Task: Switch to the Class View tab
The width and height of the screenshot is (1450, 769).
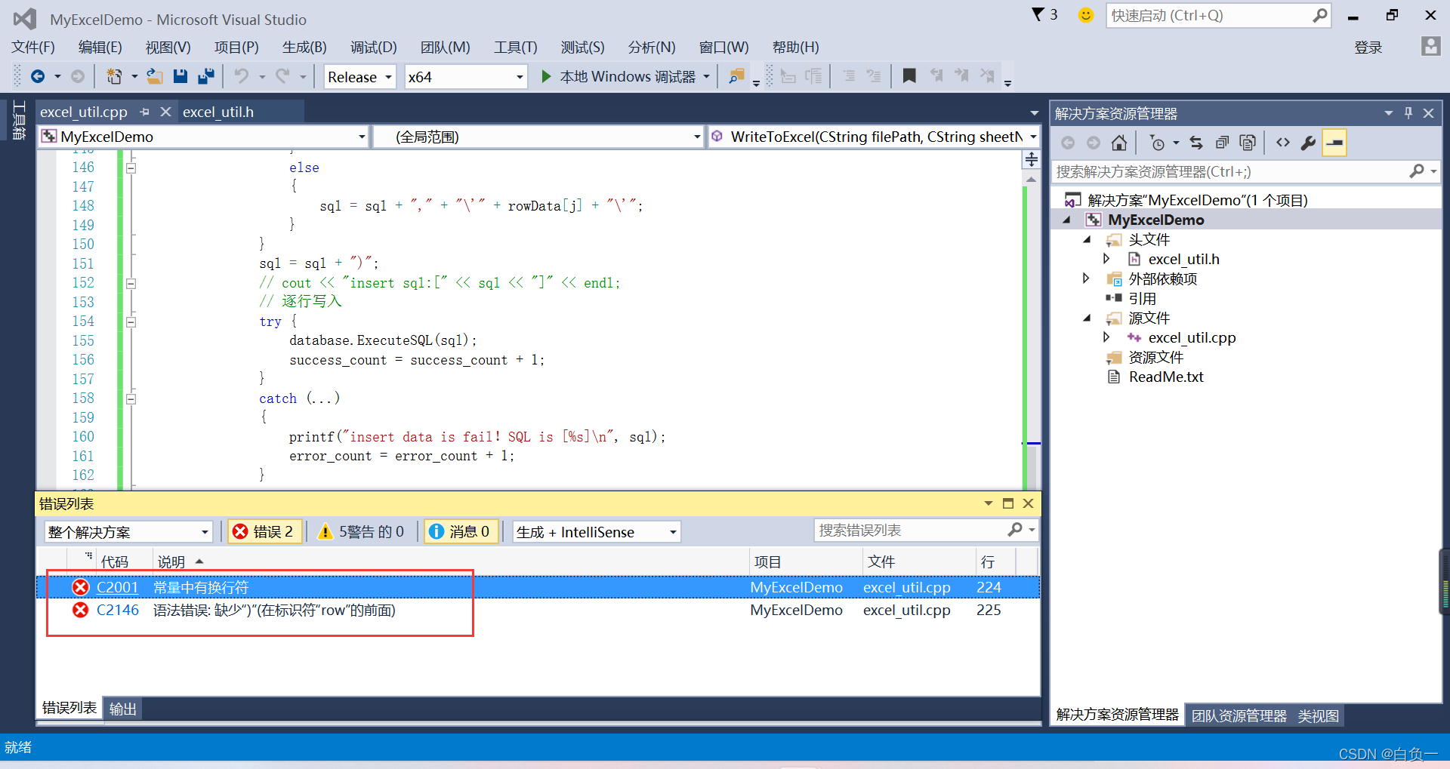Action: click(x=1319, y=715)
